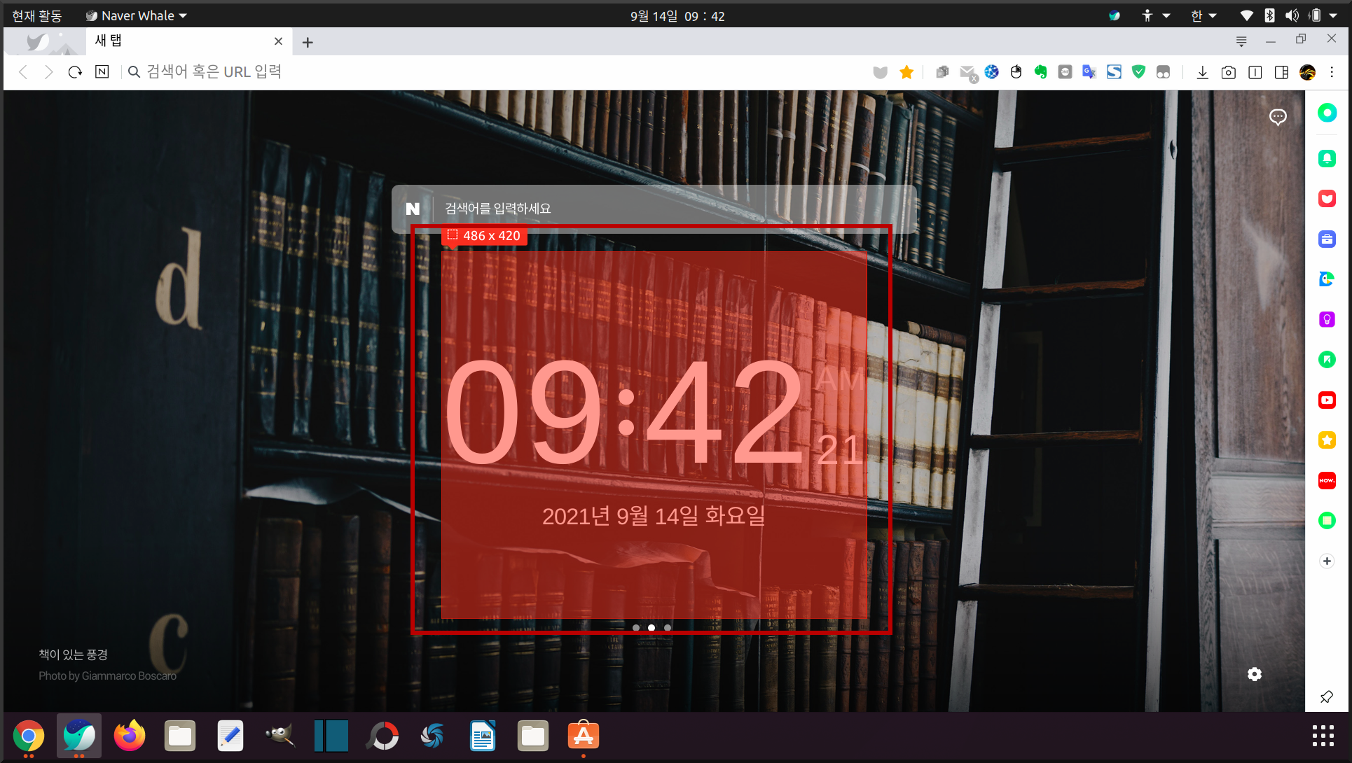Select the 새 탭 tab
The image size is (1352, 763).
tap(175, 41)
